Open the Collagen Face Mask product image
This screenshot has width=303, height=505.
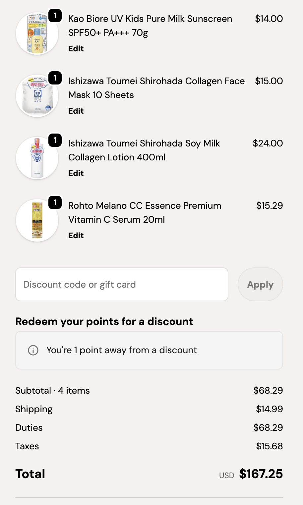37,96
